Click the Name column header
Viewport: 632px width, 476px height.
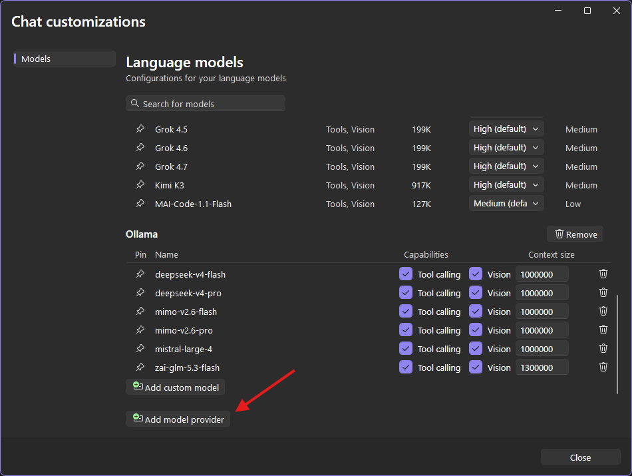[166, 254]
